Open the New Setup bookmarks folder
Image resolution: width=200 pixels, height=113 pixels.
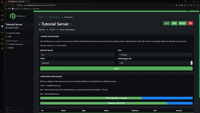(x=35, y=9)
